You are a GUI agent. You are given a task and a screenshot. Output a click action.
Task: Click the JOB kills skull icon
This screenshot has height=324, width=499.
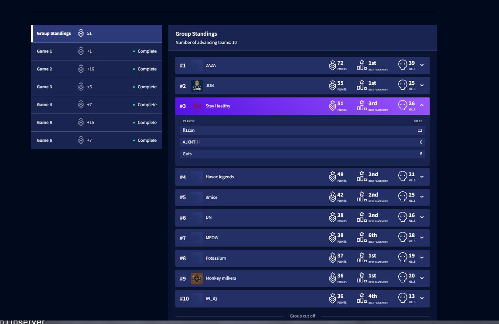pyautogui.click(x=403, y=85)
